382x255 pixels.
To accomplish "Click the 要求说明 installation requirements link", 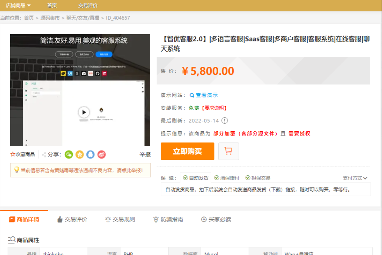I will click(x=214, y=108).
